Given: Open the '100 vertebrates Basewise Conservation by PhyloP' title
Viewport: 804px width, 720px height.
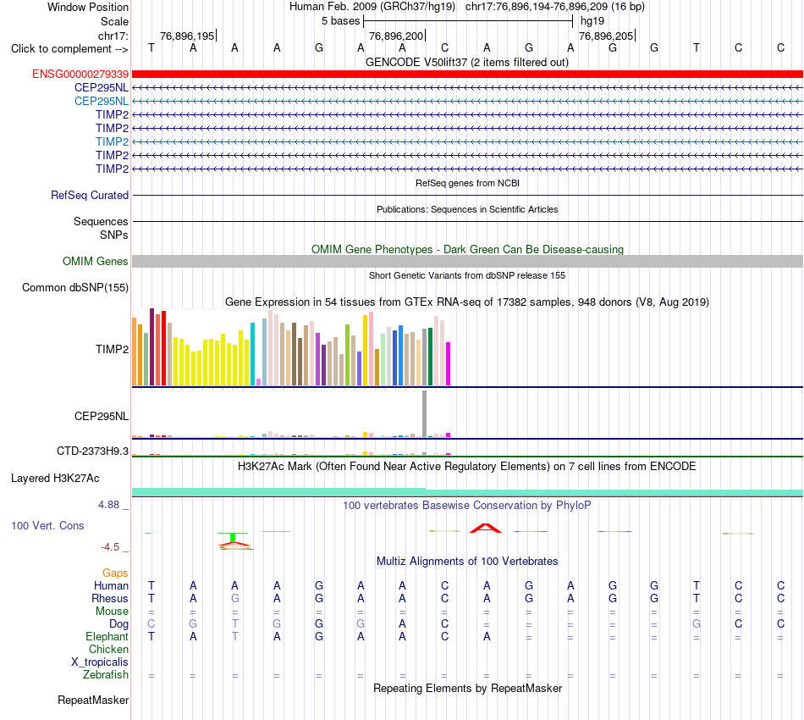Looking at the screenshot, I should point(467,505).
